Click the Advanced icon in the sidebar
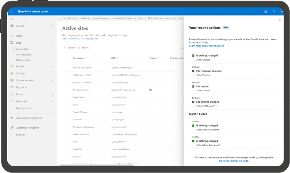Image resolution: width=290 pixels, height=173 pixels. tap(12, 101)
